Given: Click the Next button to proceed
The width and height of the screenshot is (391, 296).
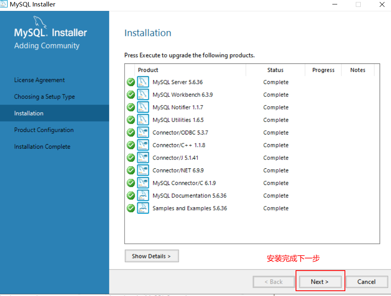Looking at the screenshot, I should (x=320, y=281).
